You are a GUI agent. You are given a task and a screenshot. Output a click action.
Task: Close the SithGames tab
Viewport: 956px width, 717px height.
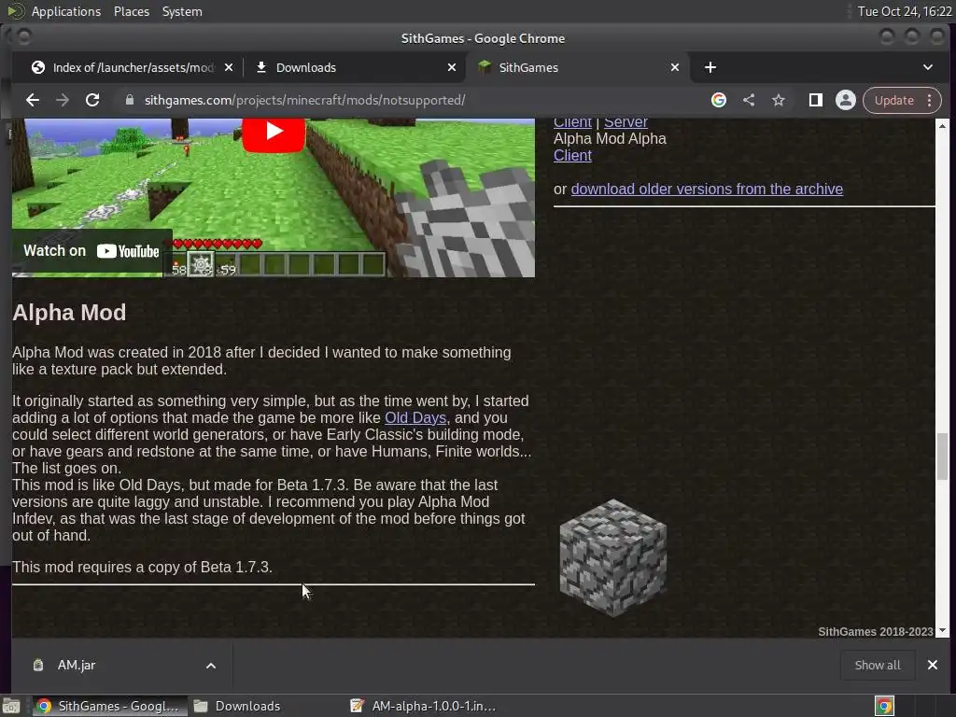click(675, 67)
